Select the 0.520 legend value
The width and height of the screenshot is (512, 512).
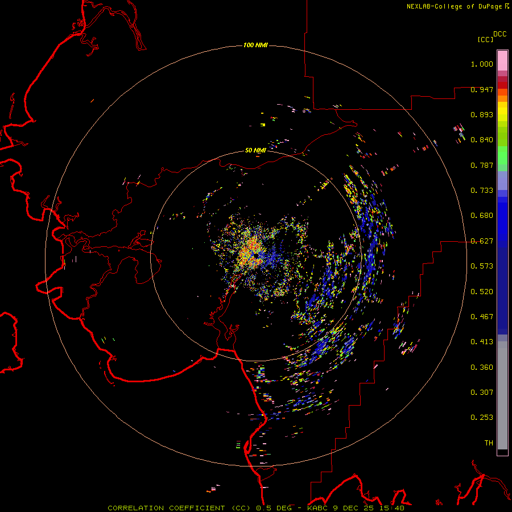(x=482, y=292)
